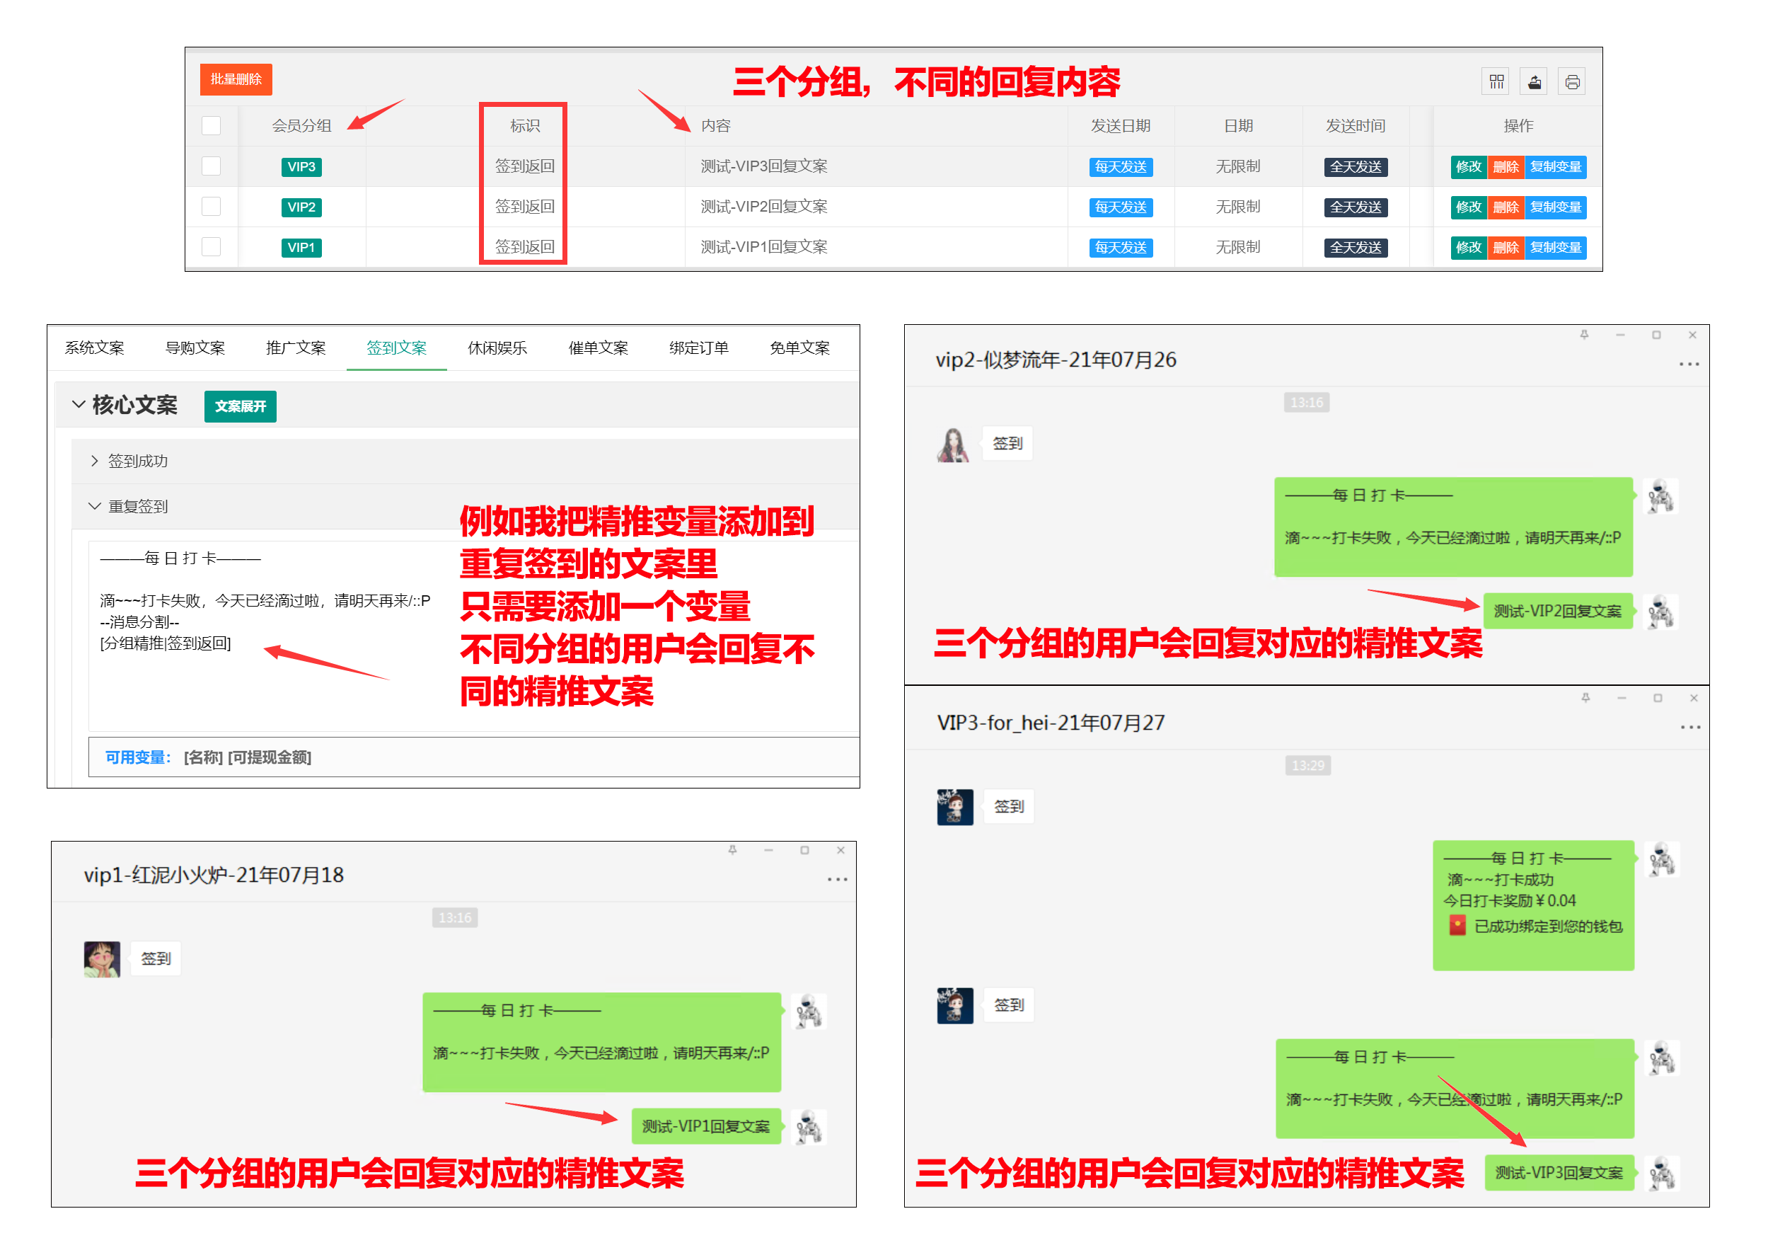Toggle the select-all header checkbox
Image resolution: width=1768 pixels, height=1250 pixels.
click(211, 125)
